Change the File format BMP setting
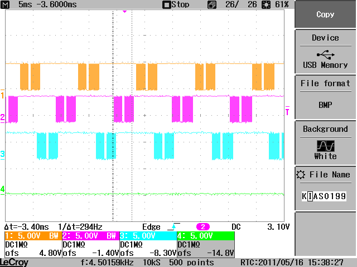This screenshot has height=267, width=357. click(x=325, y=97)
